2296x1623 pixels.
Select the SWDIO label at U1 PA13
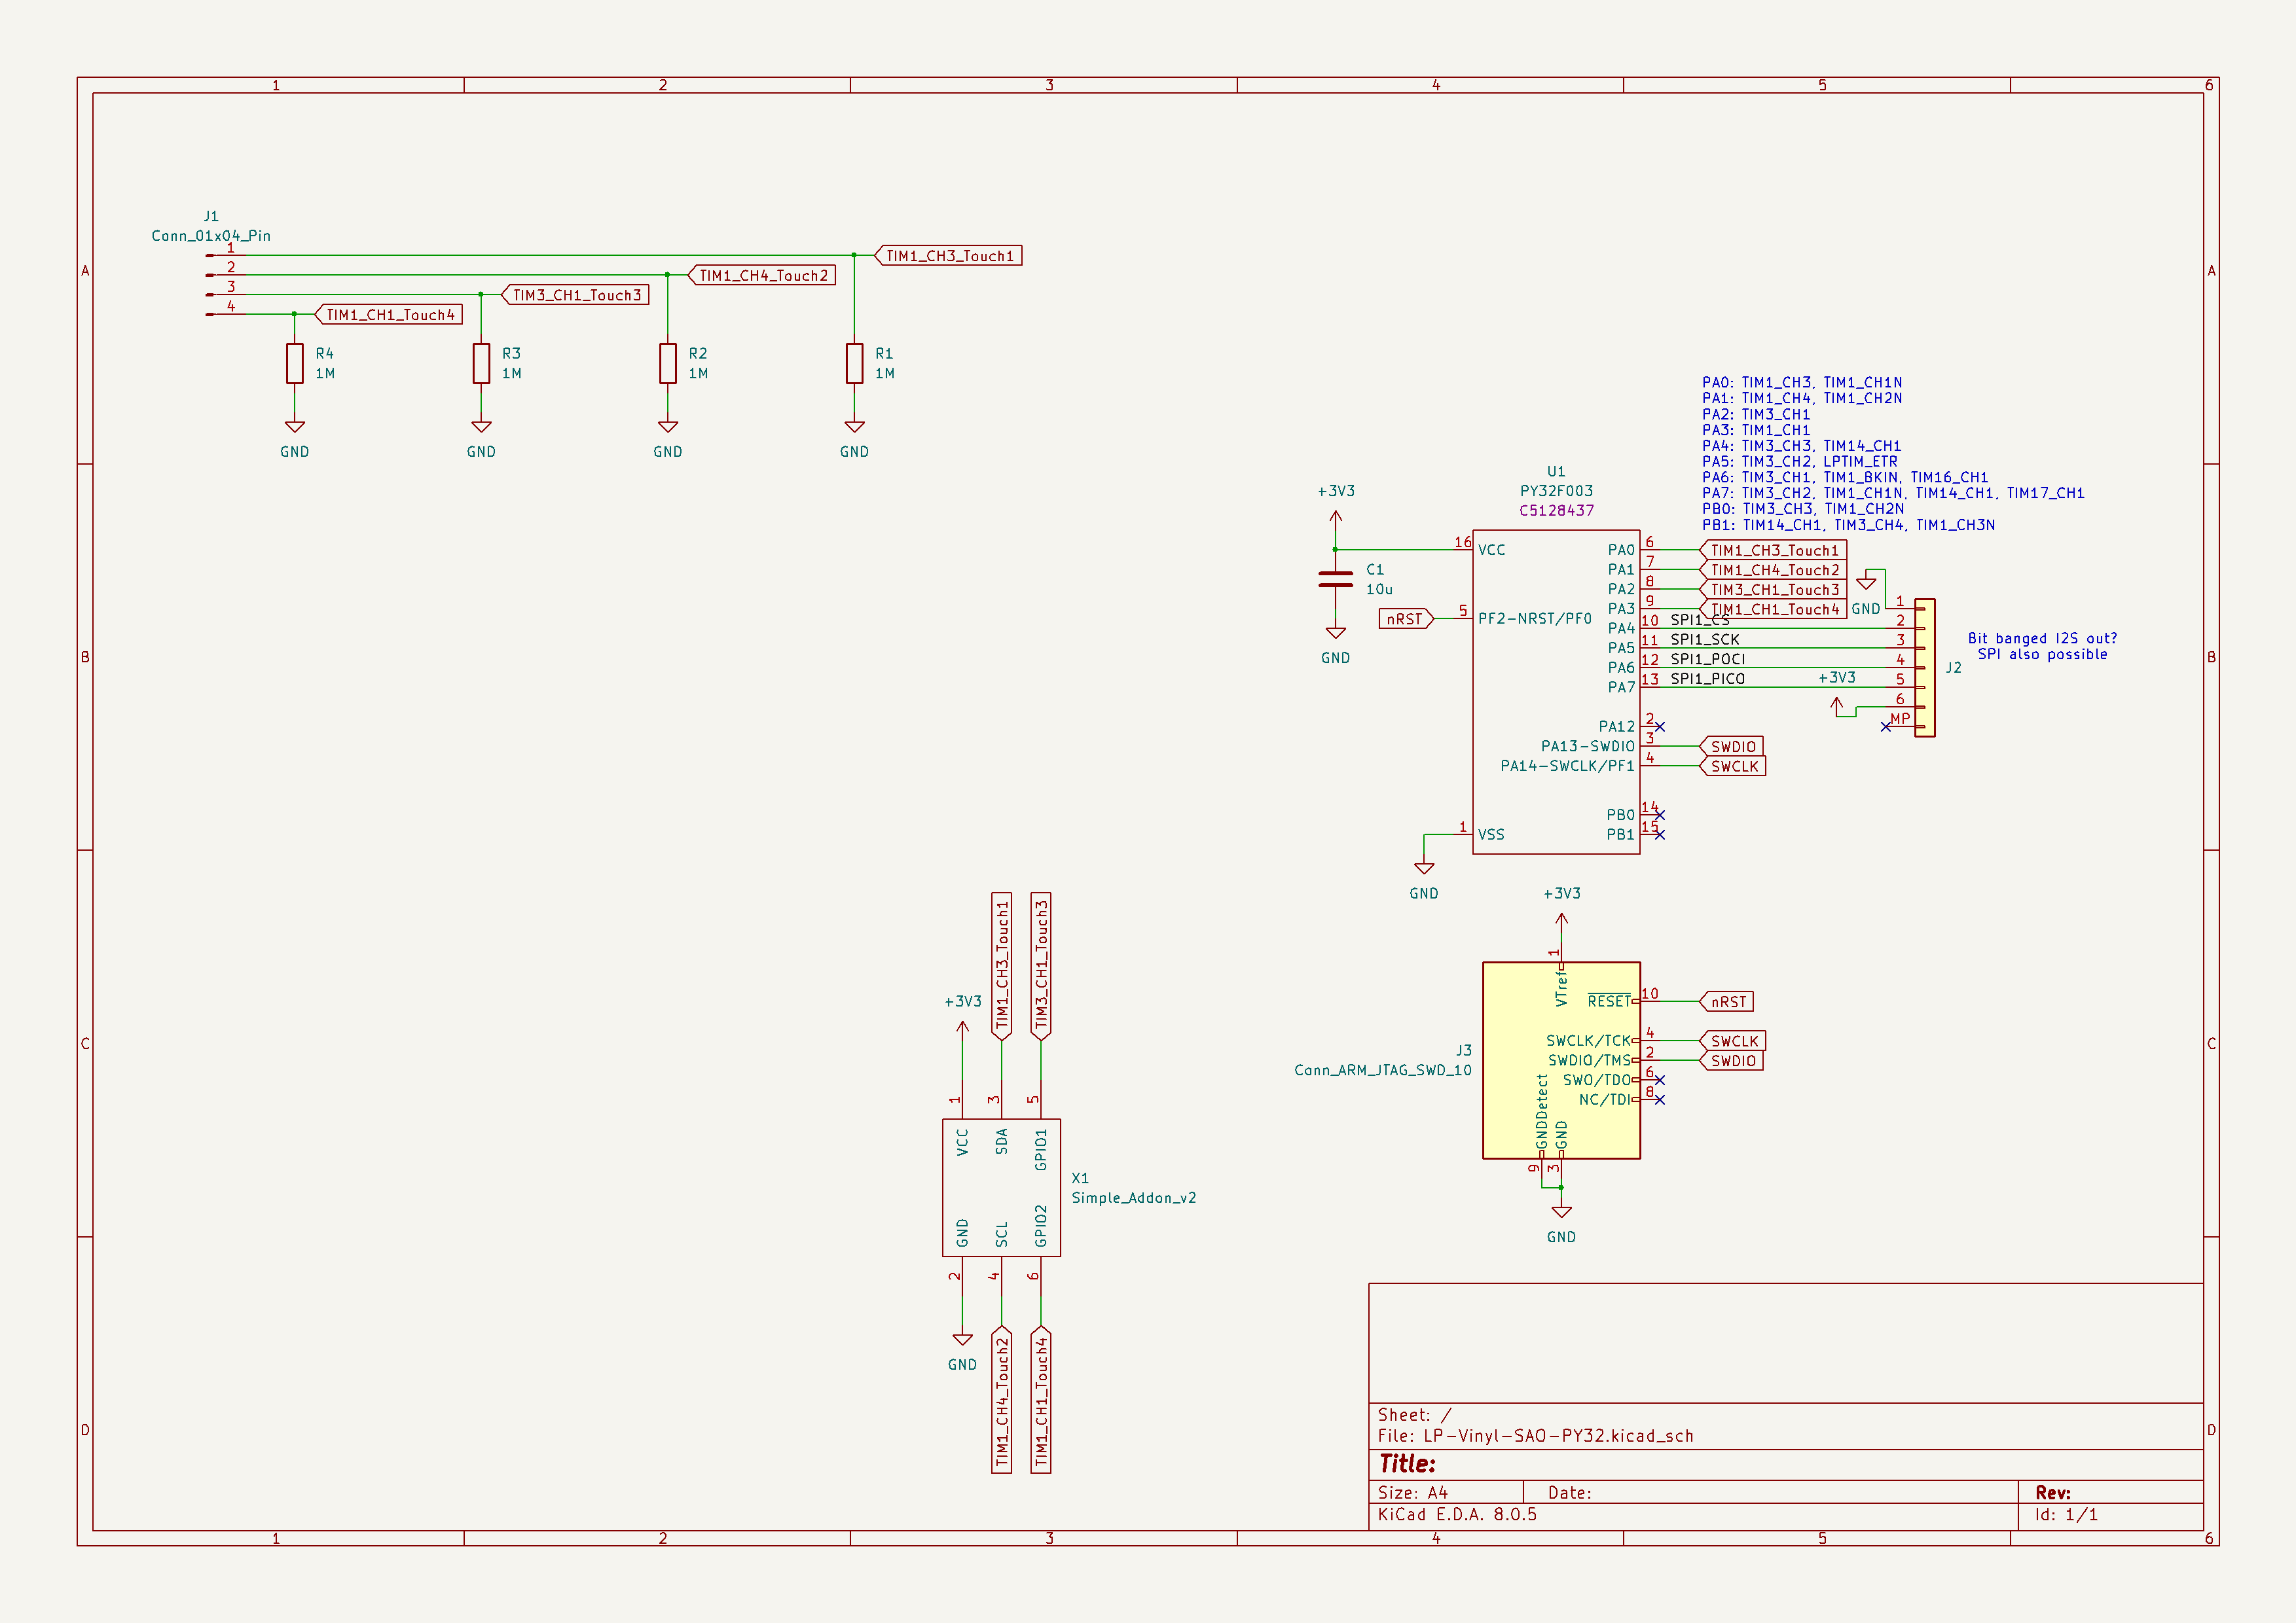coord(1733,747)
